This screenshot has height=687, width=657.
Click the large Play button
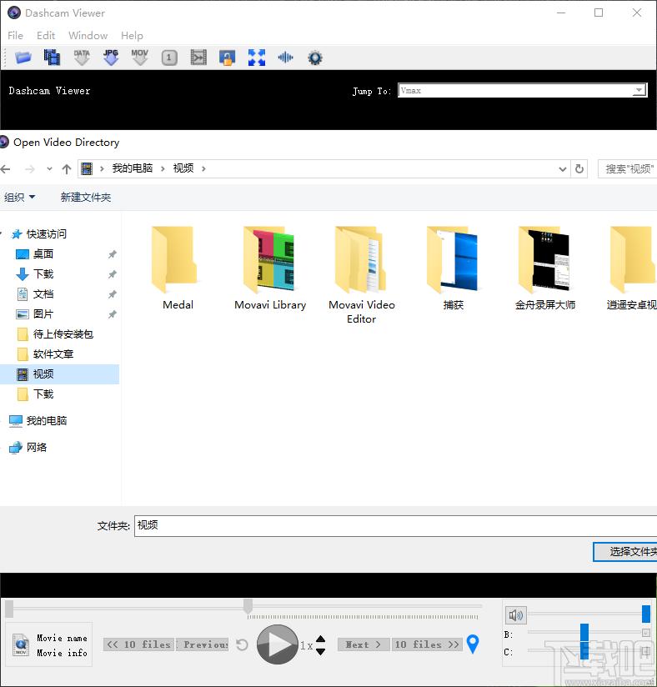(278, 644)
